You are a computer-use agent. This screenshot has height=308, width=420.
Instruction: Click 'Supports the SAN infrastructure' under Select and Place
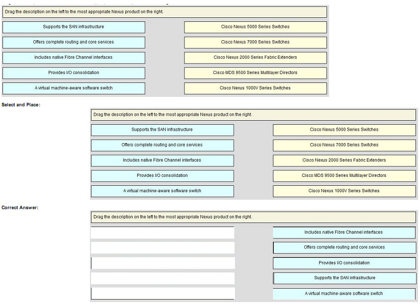click(x=163, y=130)
